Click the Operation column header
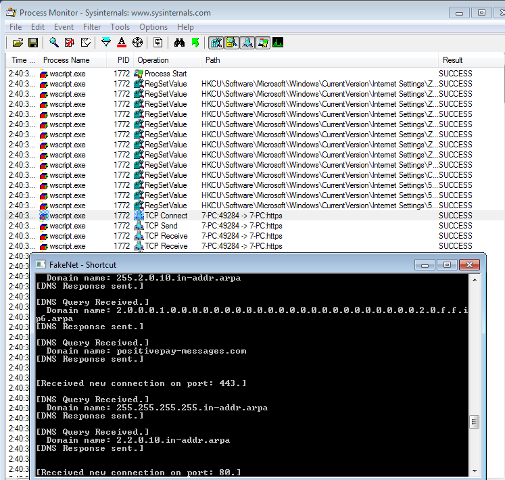 pyautogui.click(x=153, y=60)
